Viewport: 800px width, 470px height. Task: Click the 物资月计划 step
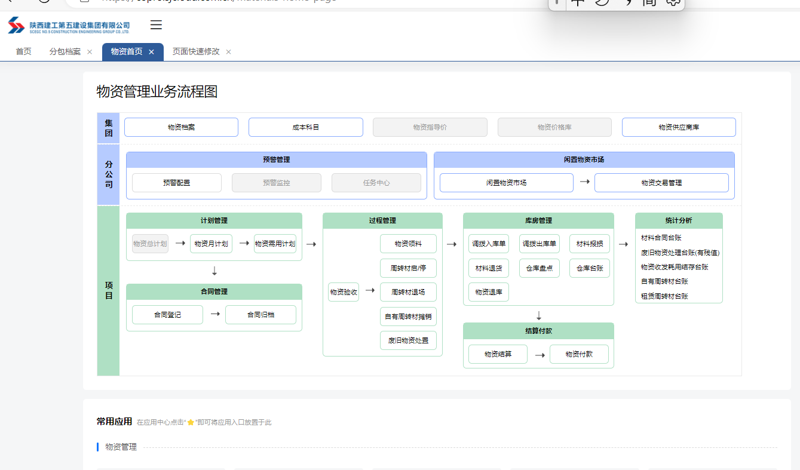click(x=211, y=244)
